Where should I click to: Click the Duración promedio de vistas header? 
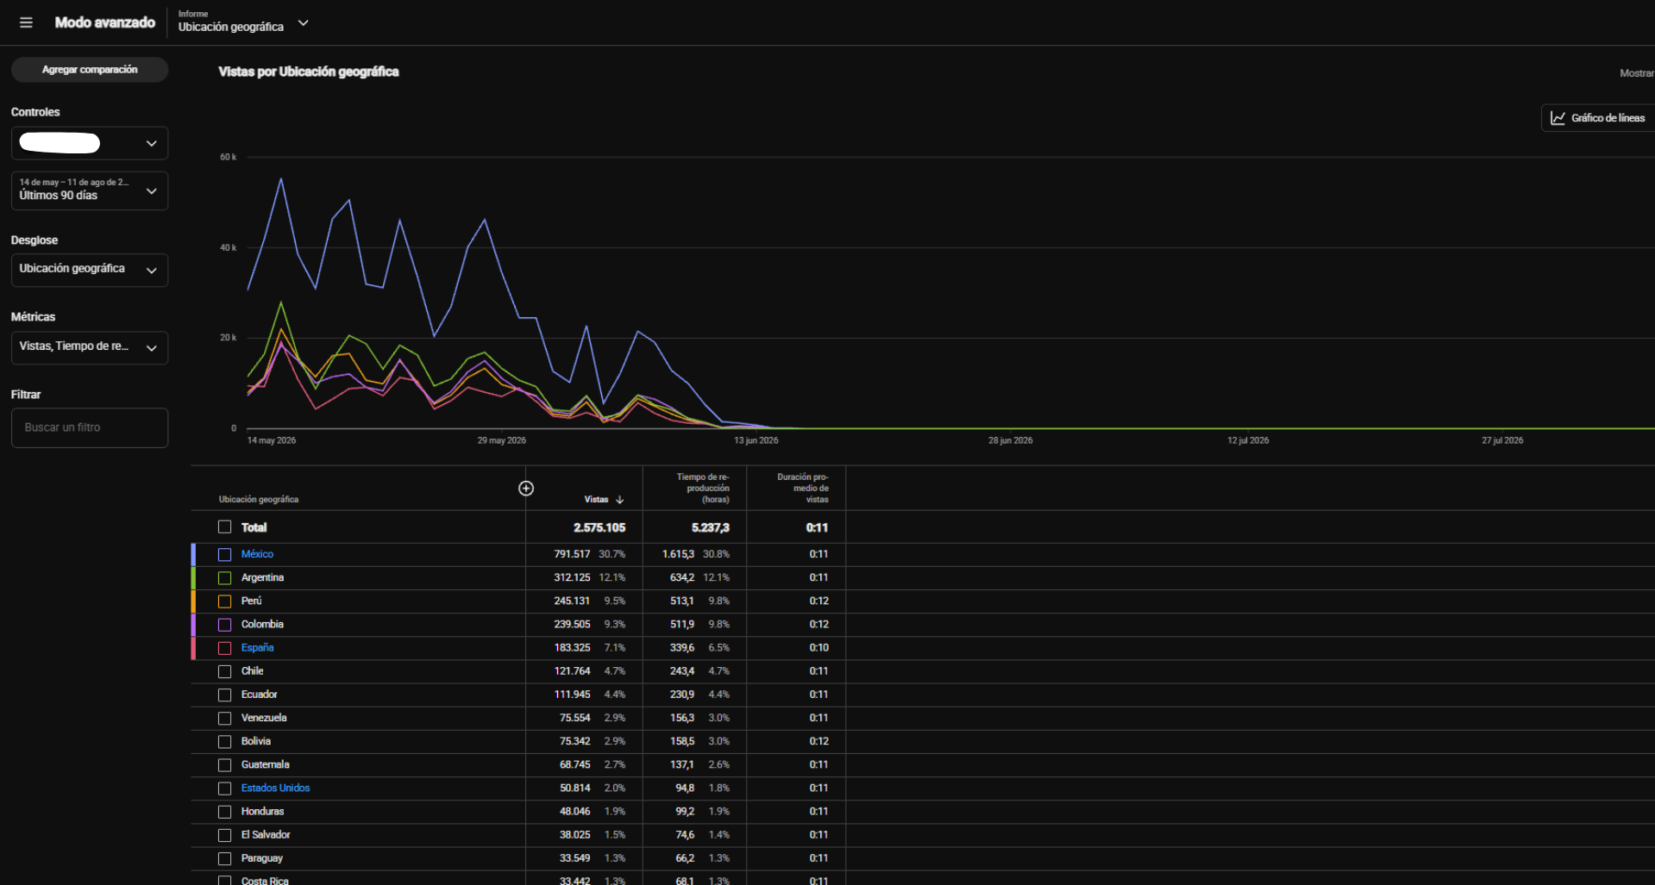coord(803,488)
